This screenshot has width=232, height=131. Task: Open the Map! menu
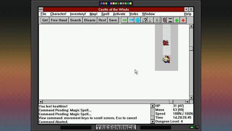pos(94,14)
